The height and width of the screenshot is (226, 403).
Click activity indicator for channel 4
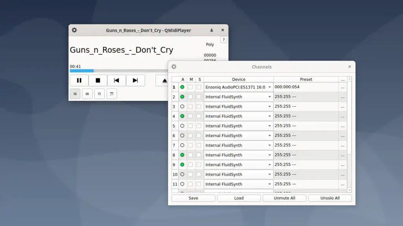pyautogui.click(x=182, y=116)
